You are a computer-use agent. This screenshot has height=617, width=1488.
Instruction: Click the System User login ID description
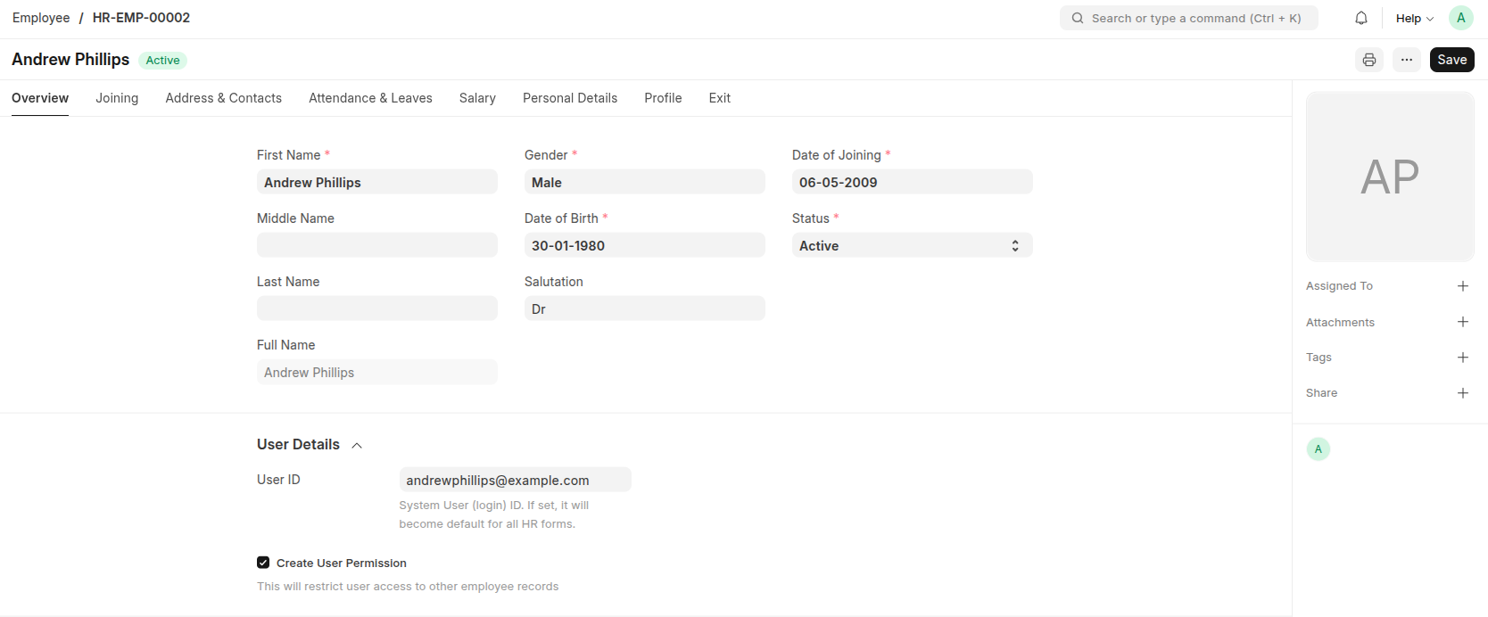tap(494, 514)
